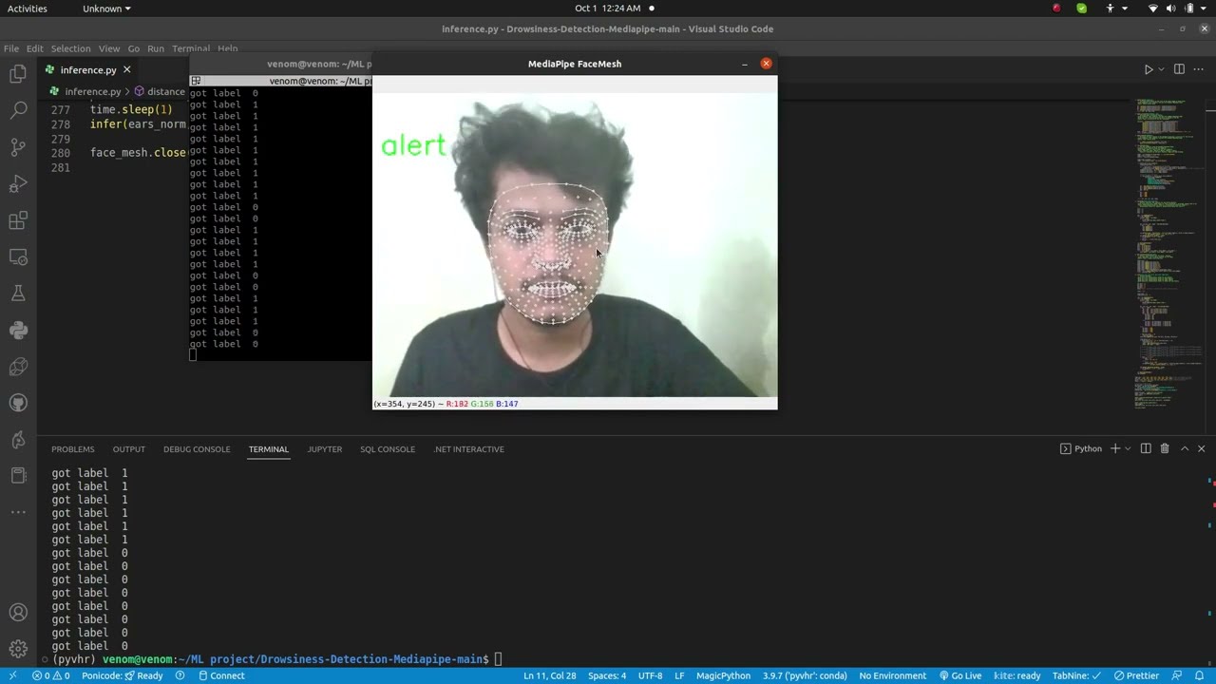Switch to the Problems panel tab
Viewport: 1216px width, 684px height.
73,449
